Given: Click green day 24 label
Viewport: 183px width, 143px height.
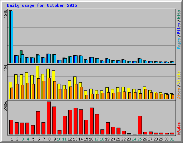Looking at the screenshot, I should 134,139.
